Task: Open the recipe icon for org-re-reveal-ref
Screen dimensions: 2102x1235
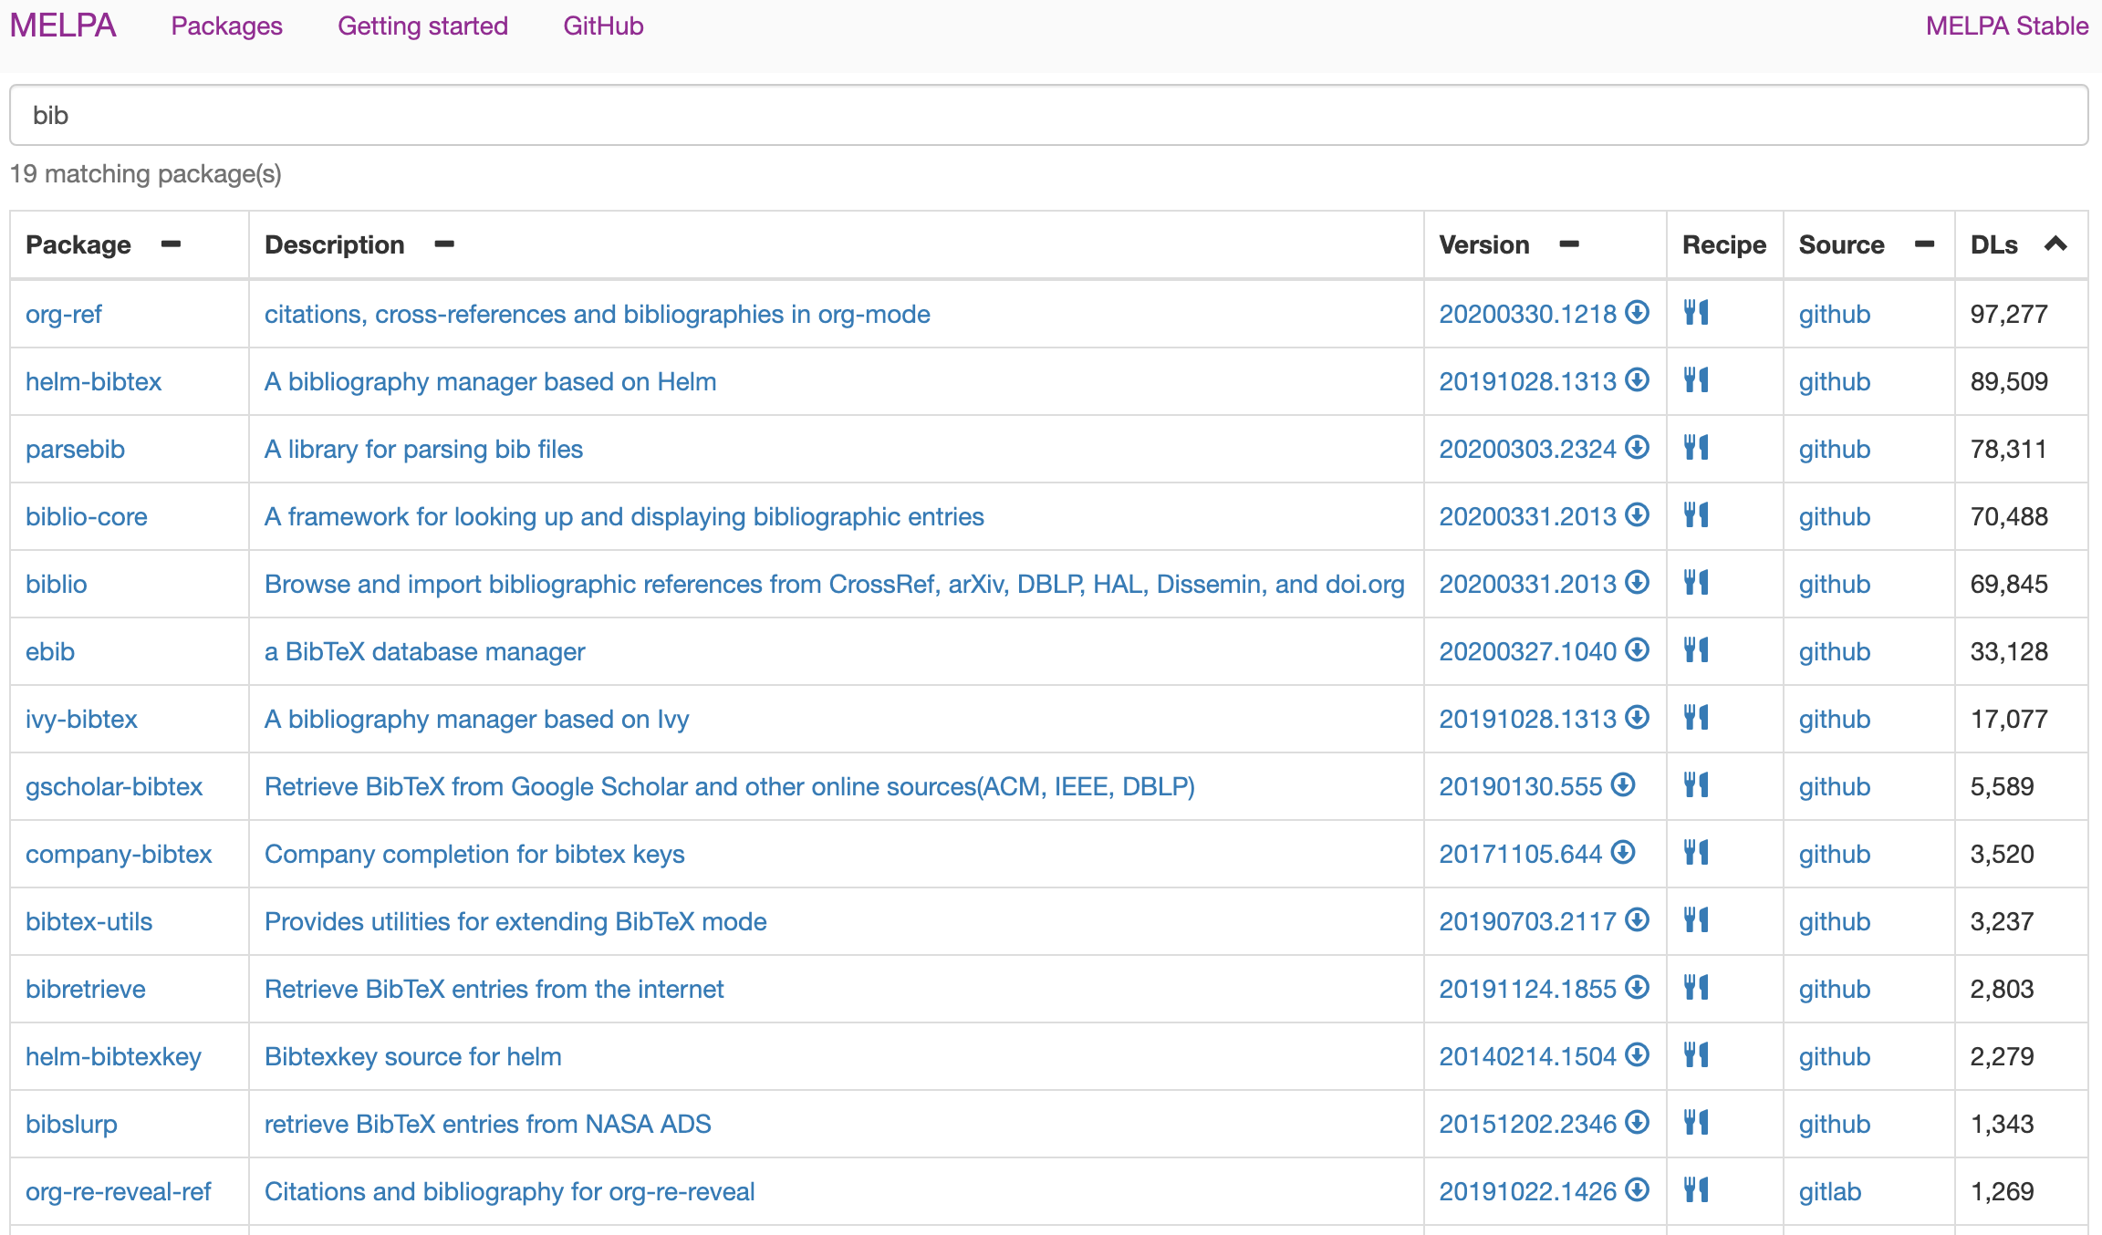Action: pyautogui.click(x=1696, y=1190)
